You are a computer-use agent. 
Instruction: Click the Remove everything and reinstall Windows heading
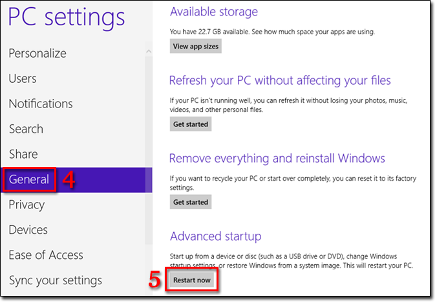(277, 159)
